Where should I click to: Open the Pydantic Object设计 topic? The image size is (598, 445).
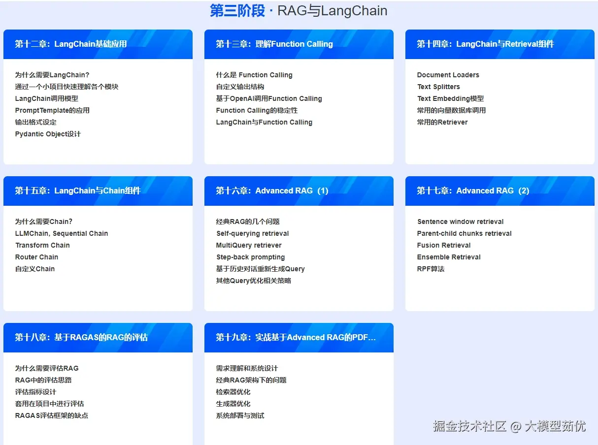(47, 134)
